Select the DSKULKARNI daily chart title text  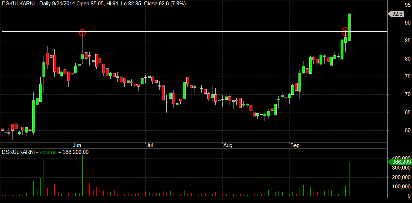[94, 4]
